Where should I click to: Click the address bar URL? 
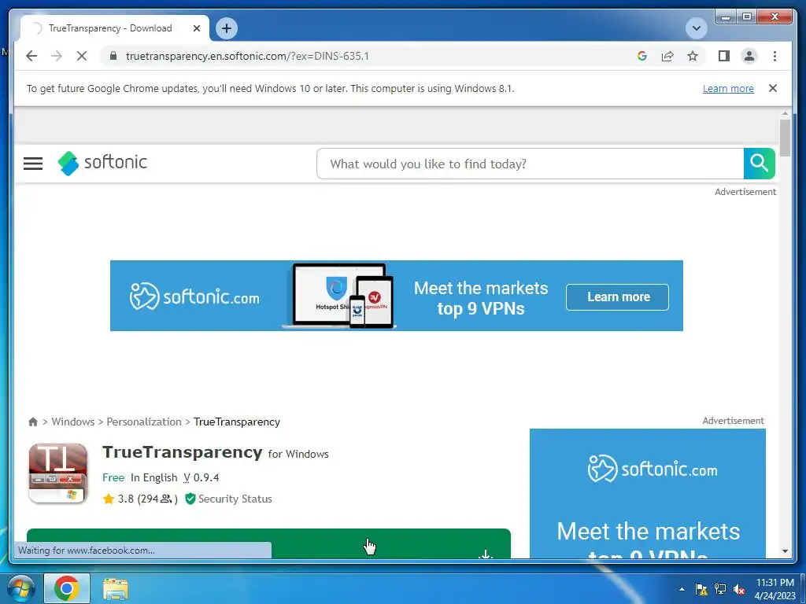tap(247, 56)
